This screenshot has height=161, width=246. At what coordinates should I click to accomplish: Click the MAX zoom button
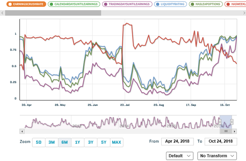pos(116,142)
